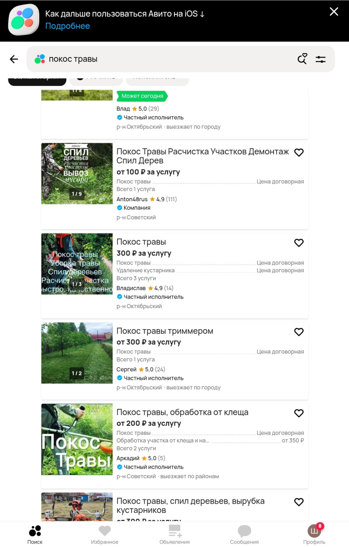This screenshot has height=547, width=349.
Task: View the СПИЛ ДЕРЕВЬЕВ listing photo
Action: pos(77,173)
